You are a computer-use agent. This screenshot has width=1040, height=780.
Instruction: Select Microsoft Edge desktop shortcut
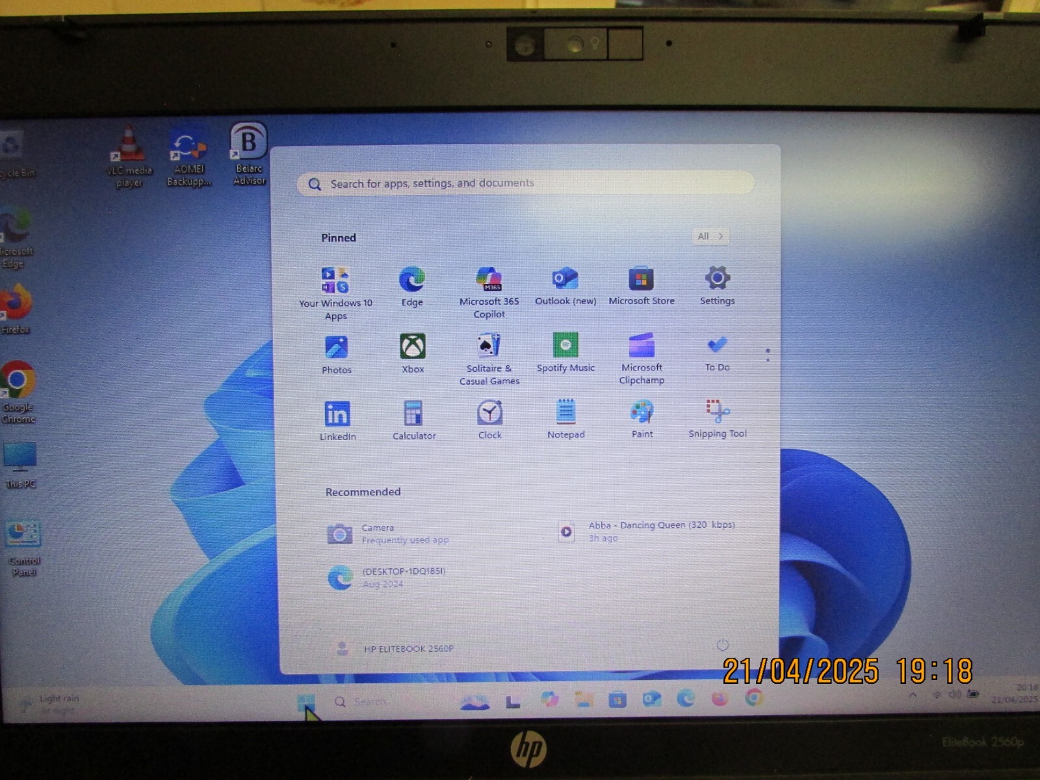(x=16, y=238)
